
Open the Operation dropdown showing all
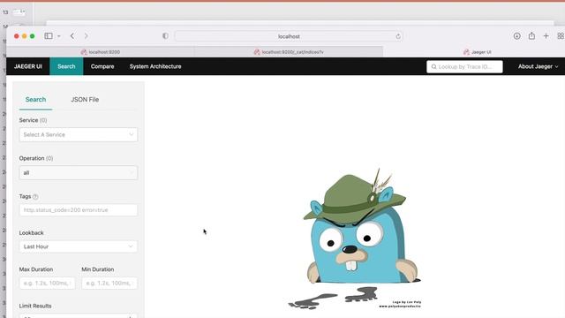tap(79, 173)
